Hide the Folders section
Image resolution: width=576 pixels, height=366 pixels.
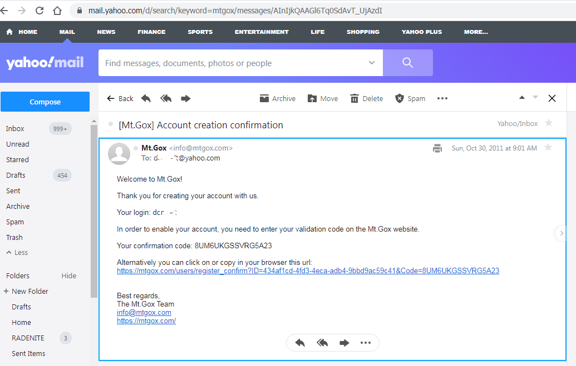[x=68, y=276]
